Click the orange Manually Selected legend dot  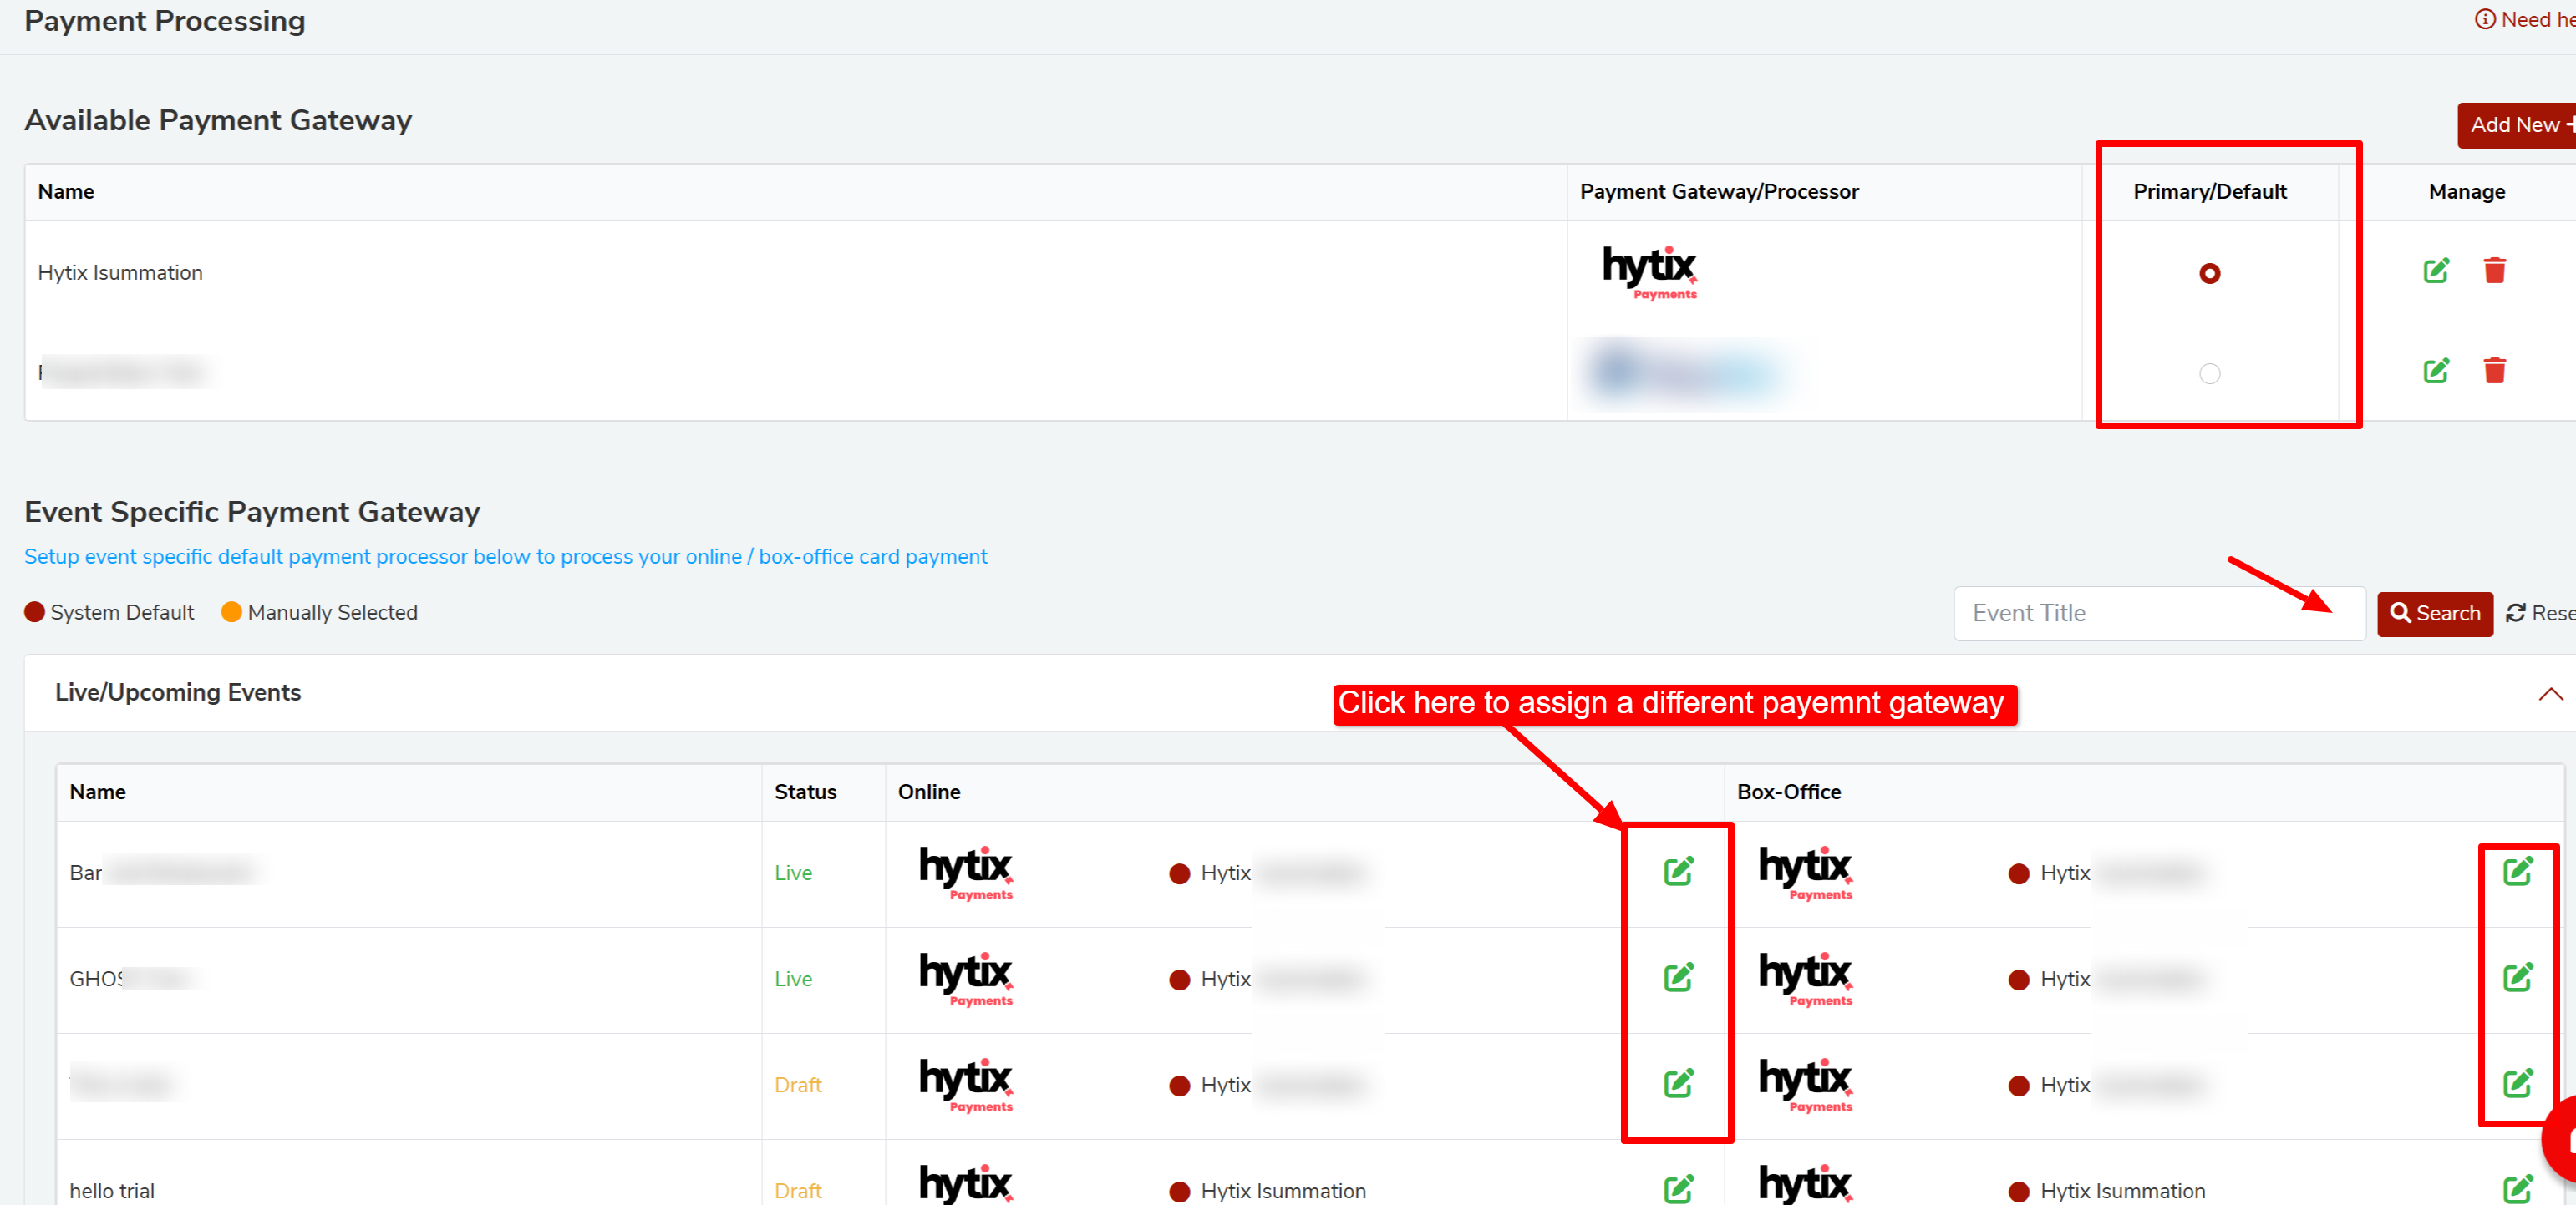pyautogui.click(x=231, y=611)
